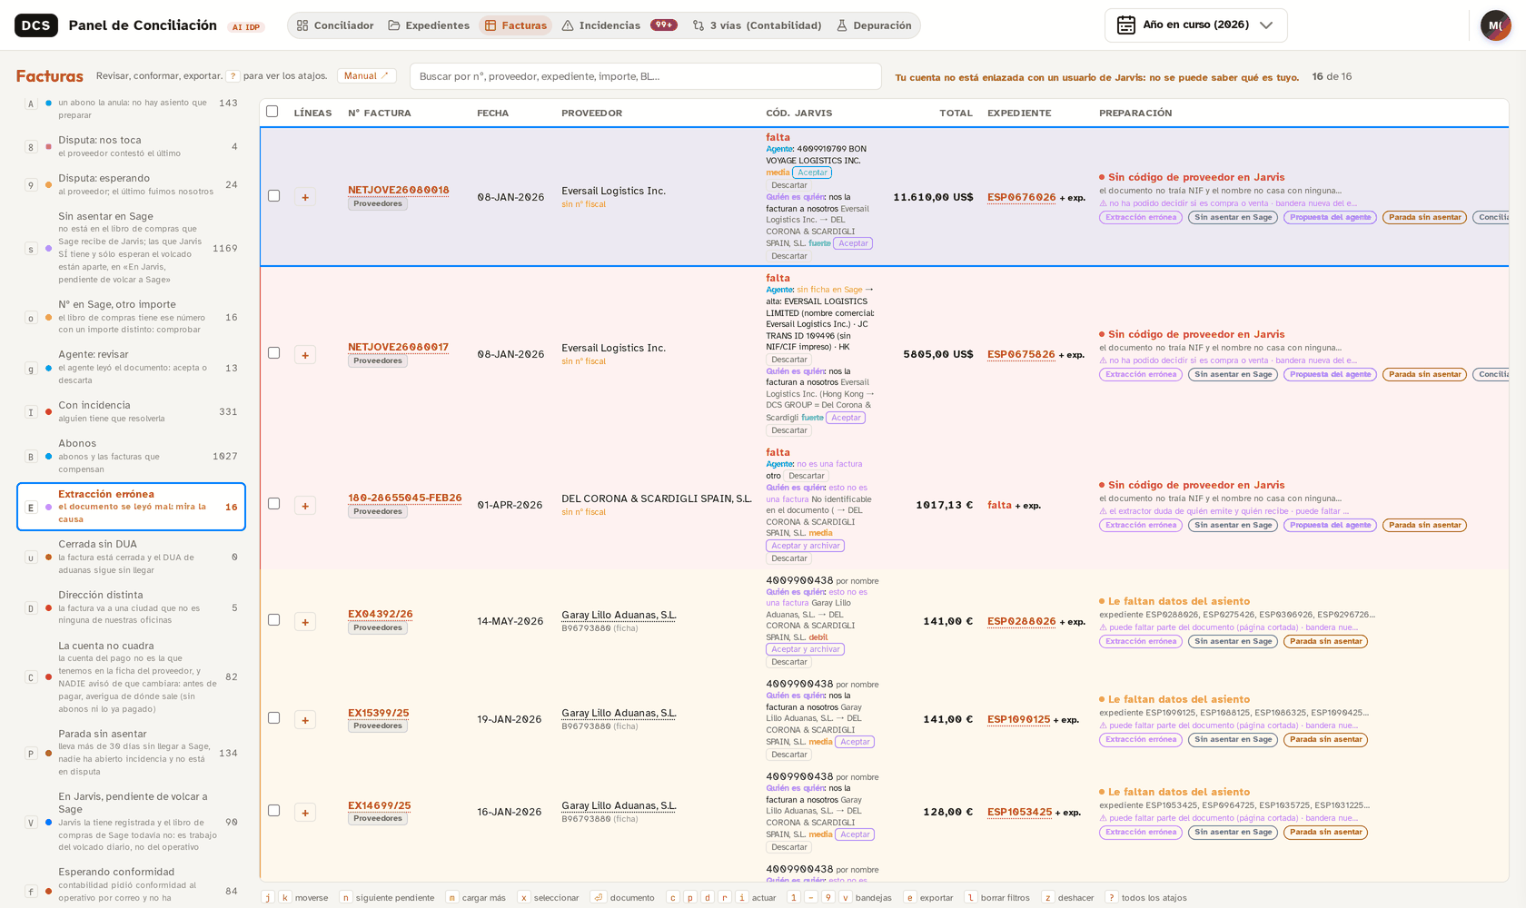
Task: Focus the invoice search field
Action: 645,76
